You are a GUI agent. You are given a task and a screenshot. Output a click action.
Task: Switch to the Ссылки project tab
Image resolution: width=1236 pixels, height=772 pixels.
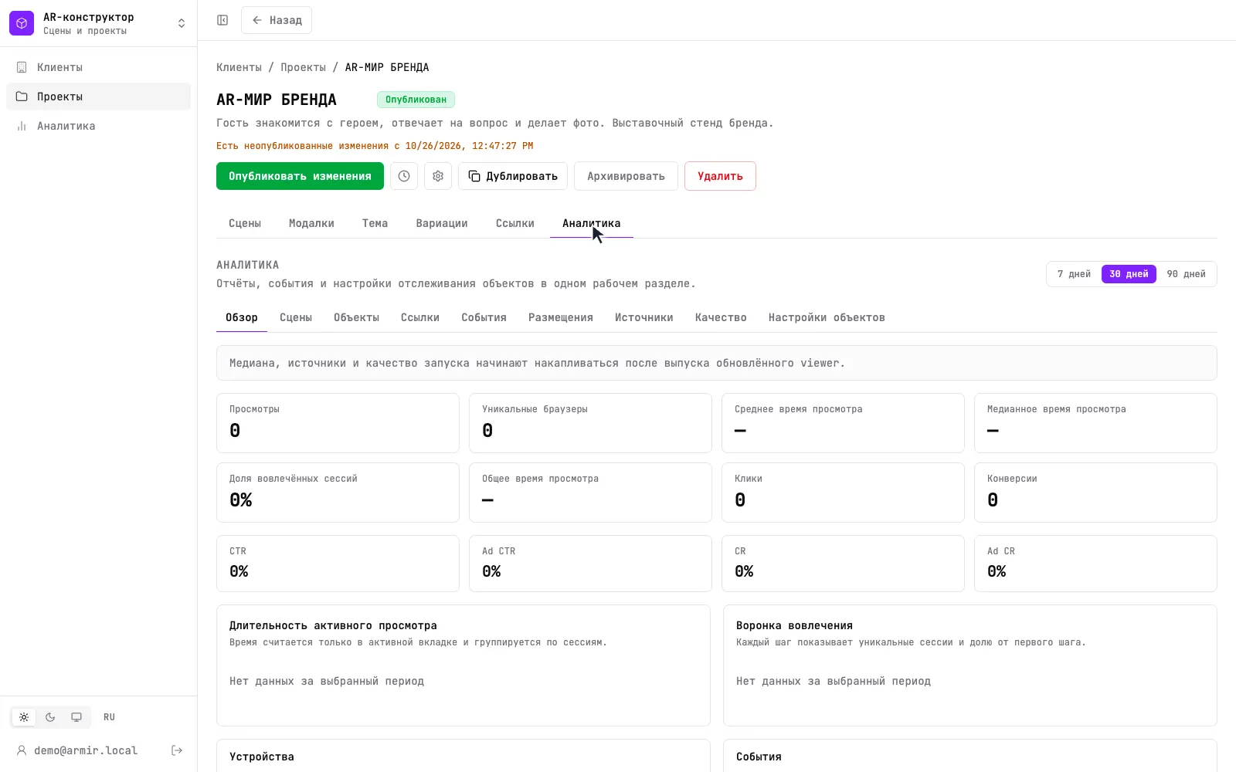coord(515,223)
